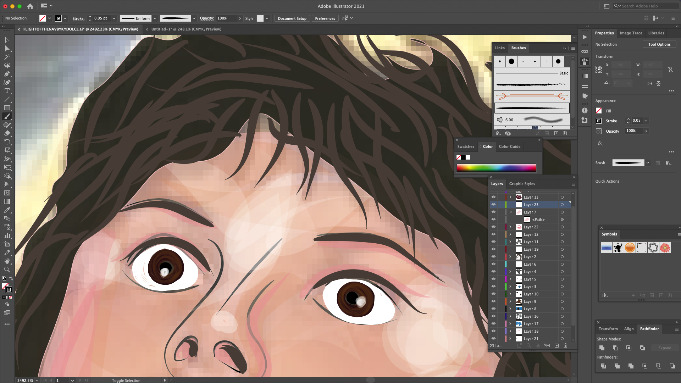
Task: Select the Eyedropper tool
Action: coord(7,210)
